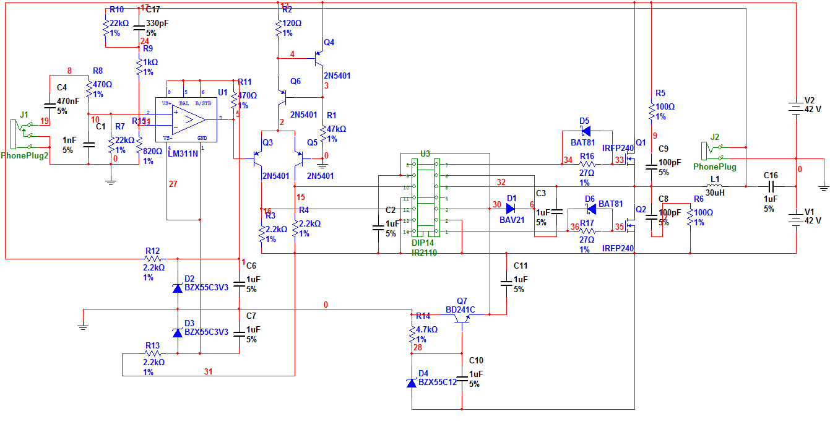
Task: Pick capacitor C4 symbol
Action: click(x=49, y=105)
